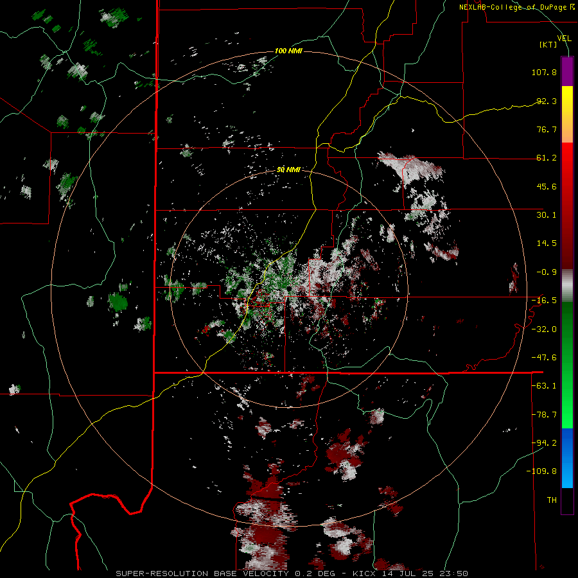Screen dimensions: 578x578
Task: Click the Super-Resolution Base Velocity caption
Action: (292, 574)
